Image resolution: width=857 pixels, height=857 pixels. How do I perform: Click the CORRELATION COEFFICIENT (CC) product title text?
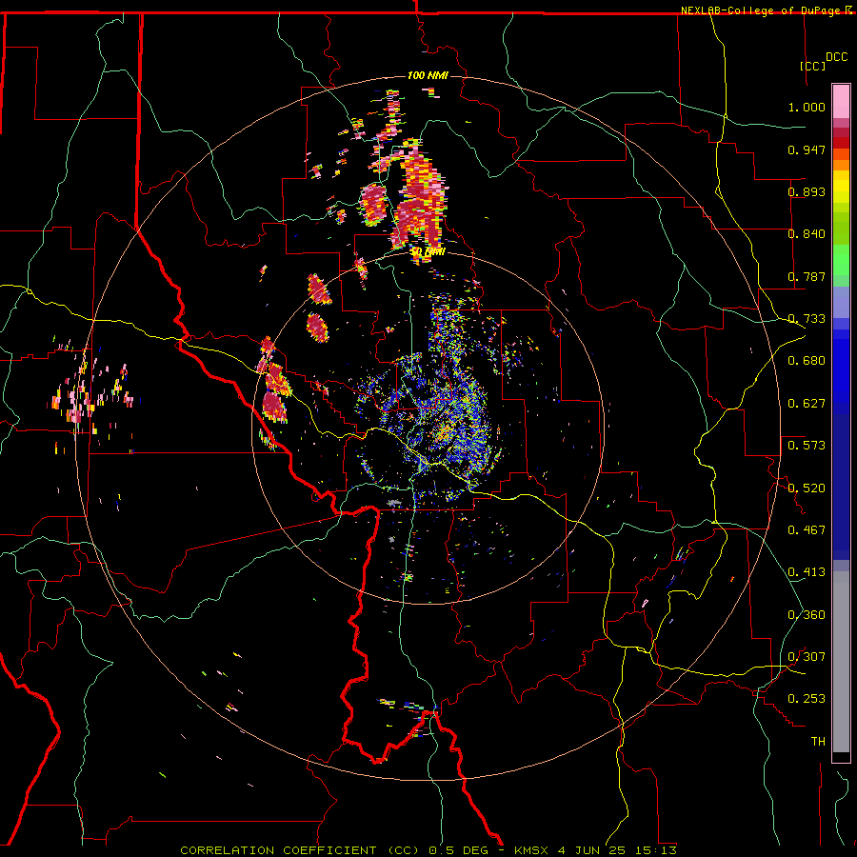click(x=300, y=850)
